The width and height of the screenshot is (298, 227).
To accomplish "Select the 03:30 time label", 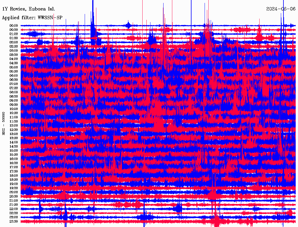I will coord(14,55).
